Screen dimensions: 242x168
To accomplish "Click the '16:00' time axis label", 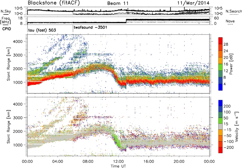I will coord(149,162).
